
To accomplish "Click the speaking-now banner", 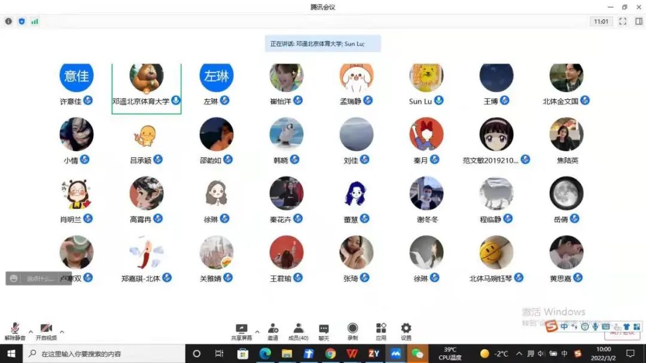I will coord(322,44).
